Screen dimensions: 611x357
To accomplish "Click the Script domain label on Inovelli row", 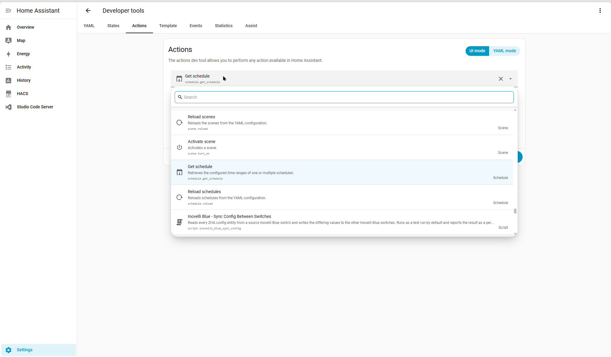I will click(503, 228).
